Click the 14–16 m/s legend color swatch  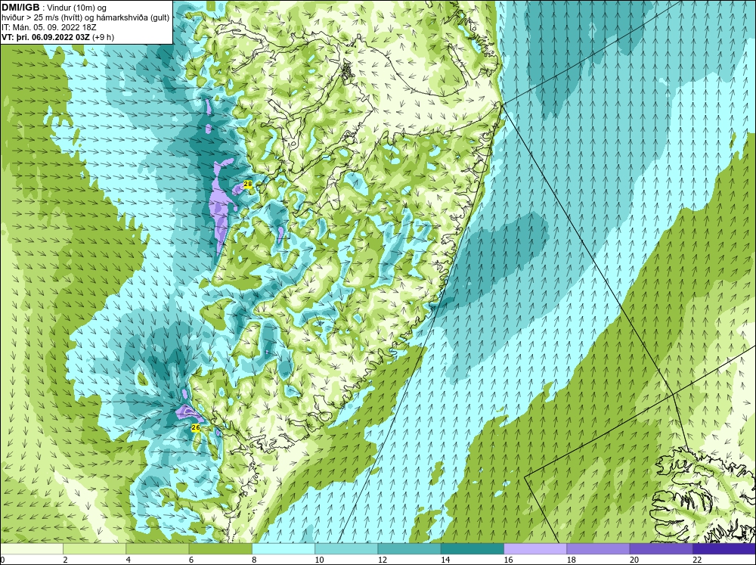[x=472, y=549]
